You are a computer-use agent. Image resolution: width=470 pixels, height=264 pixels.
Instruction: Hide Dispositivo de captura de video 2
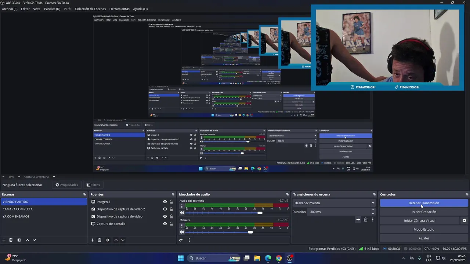point(165,209)
